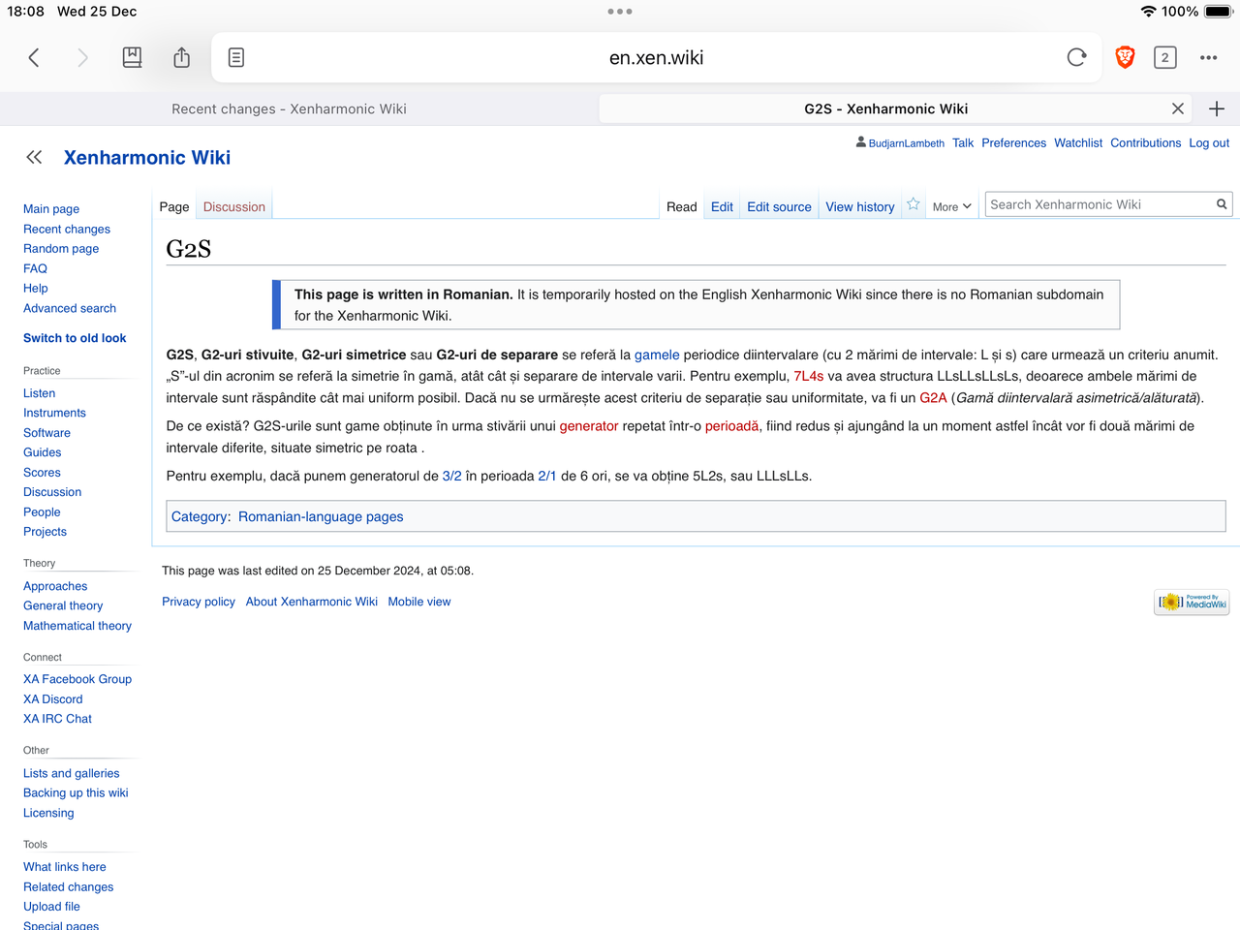Open Contributions link
The height and width of the screenshot is (930, 1240).
(x=1145, y=142)
